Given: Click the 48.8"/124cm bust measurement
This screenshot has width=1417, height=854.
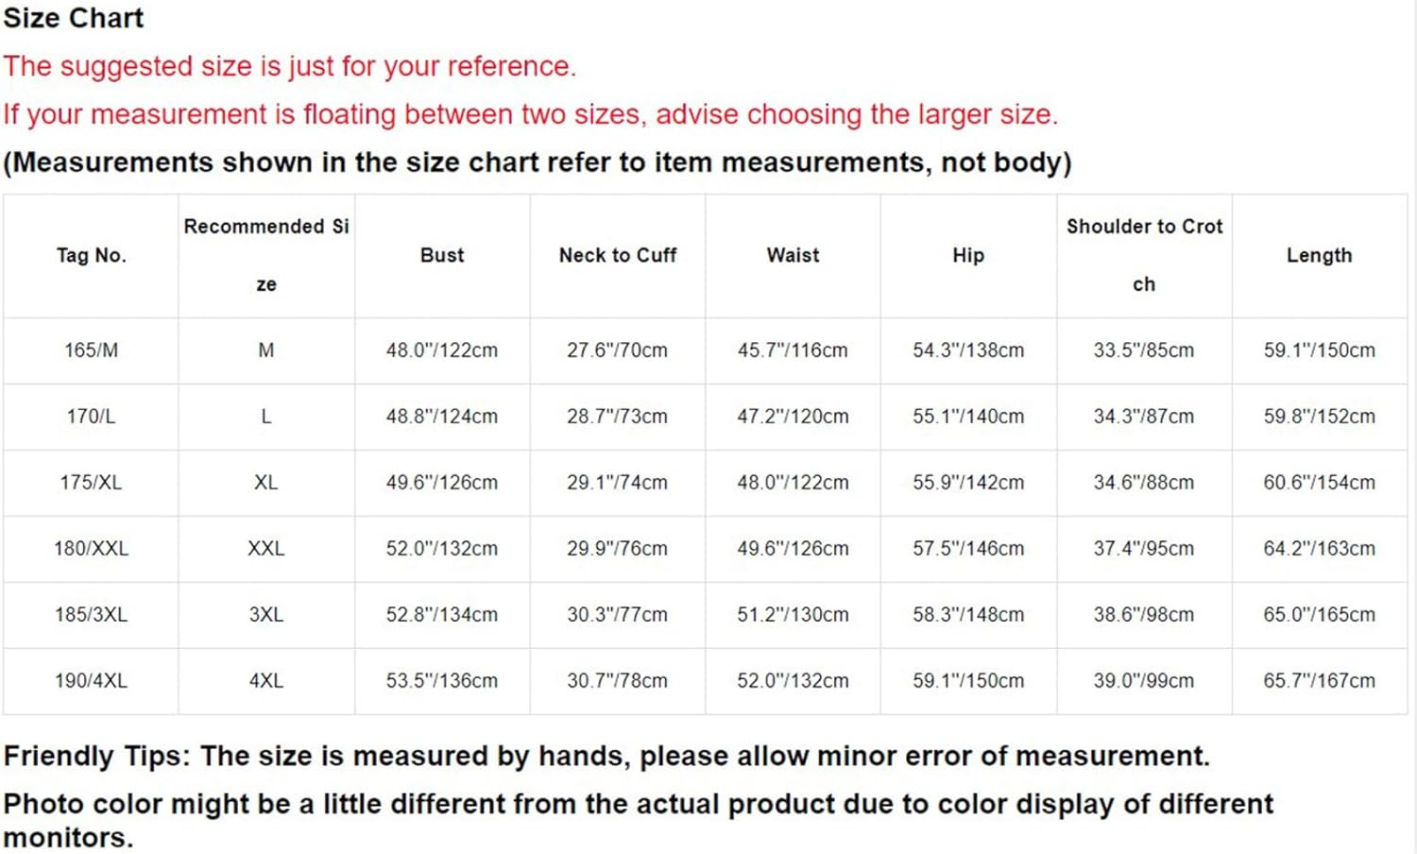Looking at the screenshot, I should pos(442,417).
